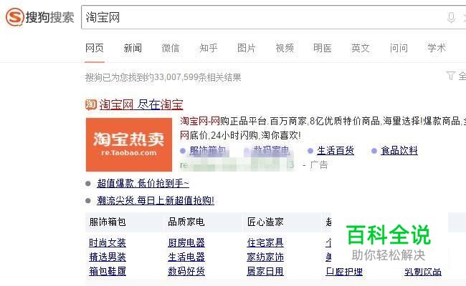Open the 厨房电器 link
The width and height of the screenshot is (466, 286).
coord(186,242)
